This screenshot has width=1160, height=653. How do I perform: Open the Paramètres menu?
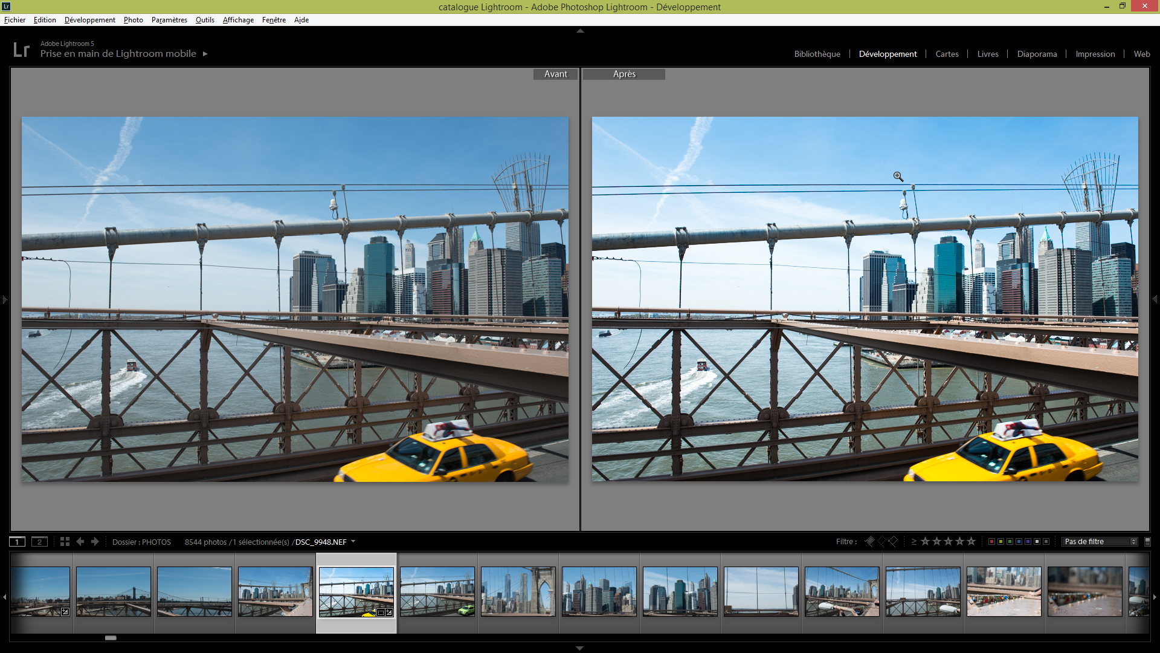tap(169, 20)
